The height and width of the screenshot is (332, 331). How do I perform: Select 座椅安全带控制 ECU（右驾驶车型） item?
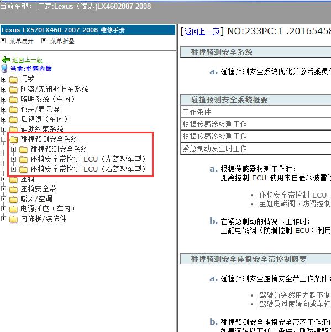[x=88, y=169]
